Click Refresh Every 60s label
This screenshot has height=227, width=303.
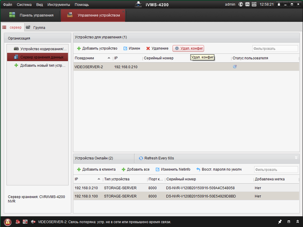pos(159,158)
